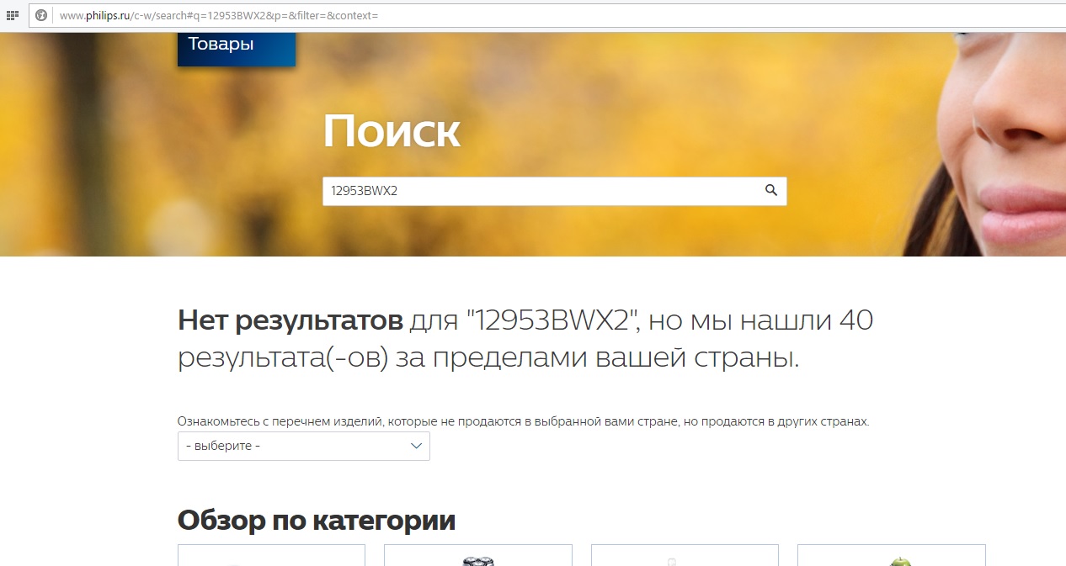Open the first category card on the left
Image resolution: width=1066 pixels, height=566 pixels.
pyautogui.click(x=271, y=556)
